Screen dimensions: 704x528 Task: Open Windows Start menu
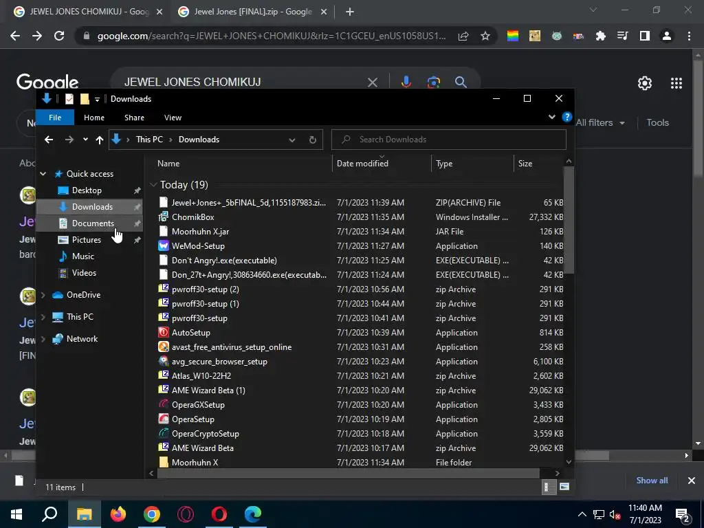16,514
